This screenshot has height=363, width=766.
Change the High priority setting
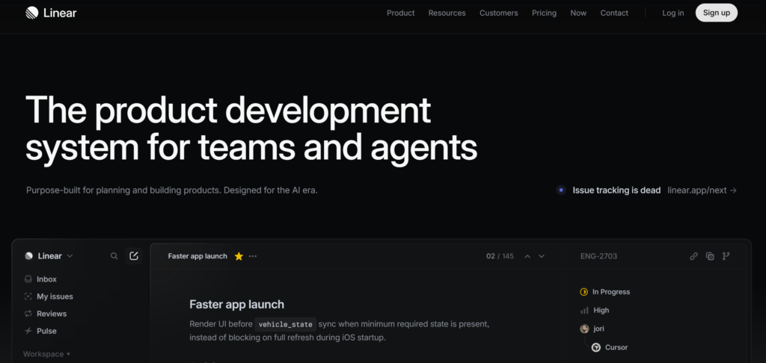(595, 310)
